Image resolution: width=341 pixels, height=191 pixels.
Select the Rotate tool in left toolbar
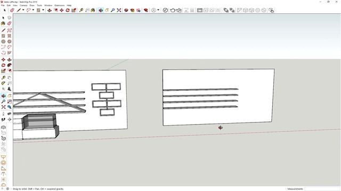(x=3, y=65)
